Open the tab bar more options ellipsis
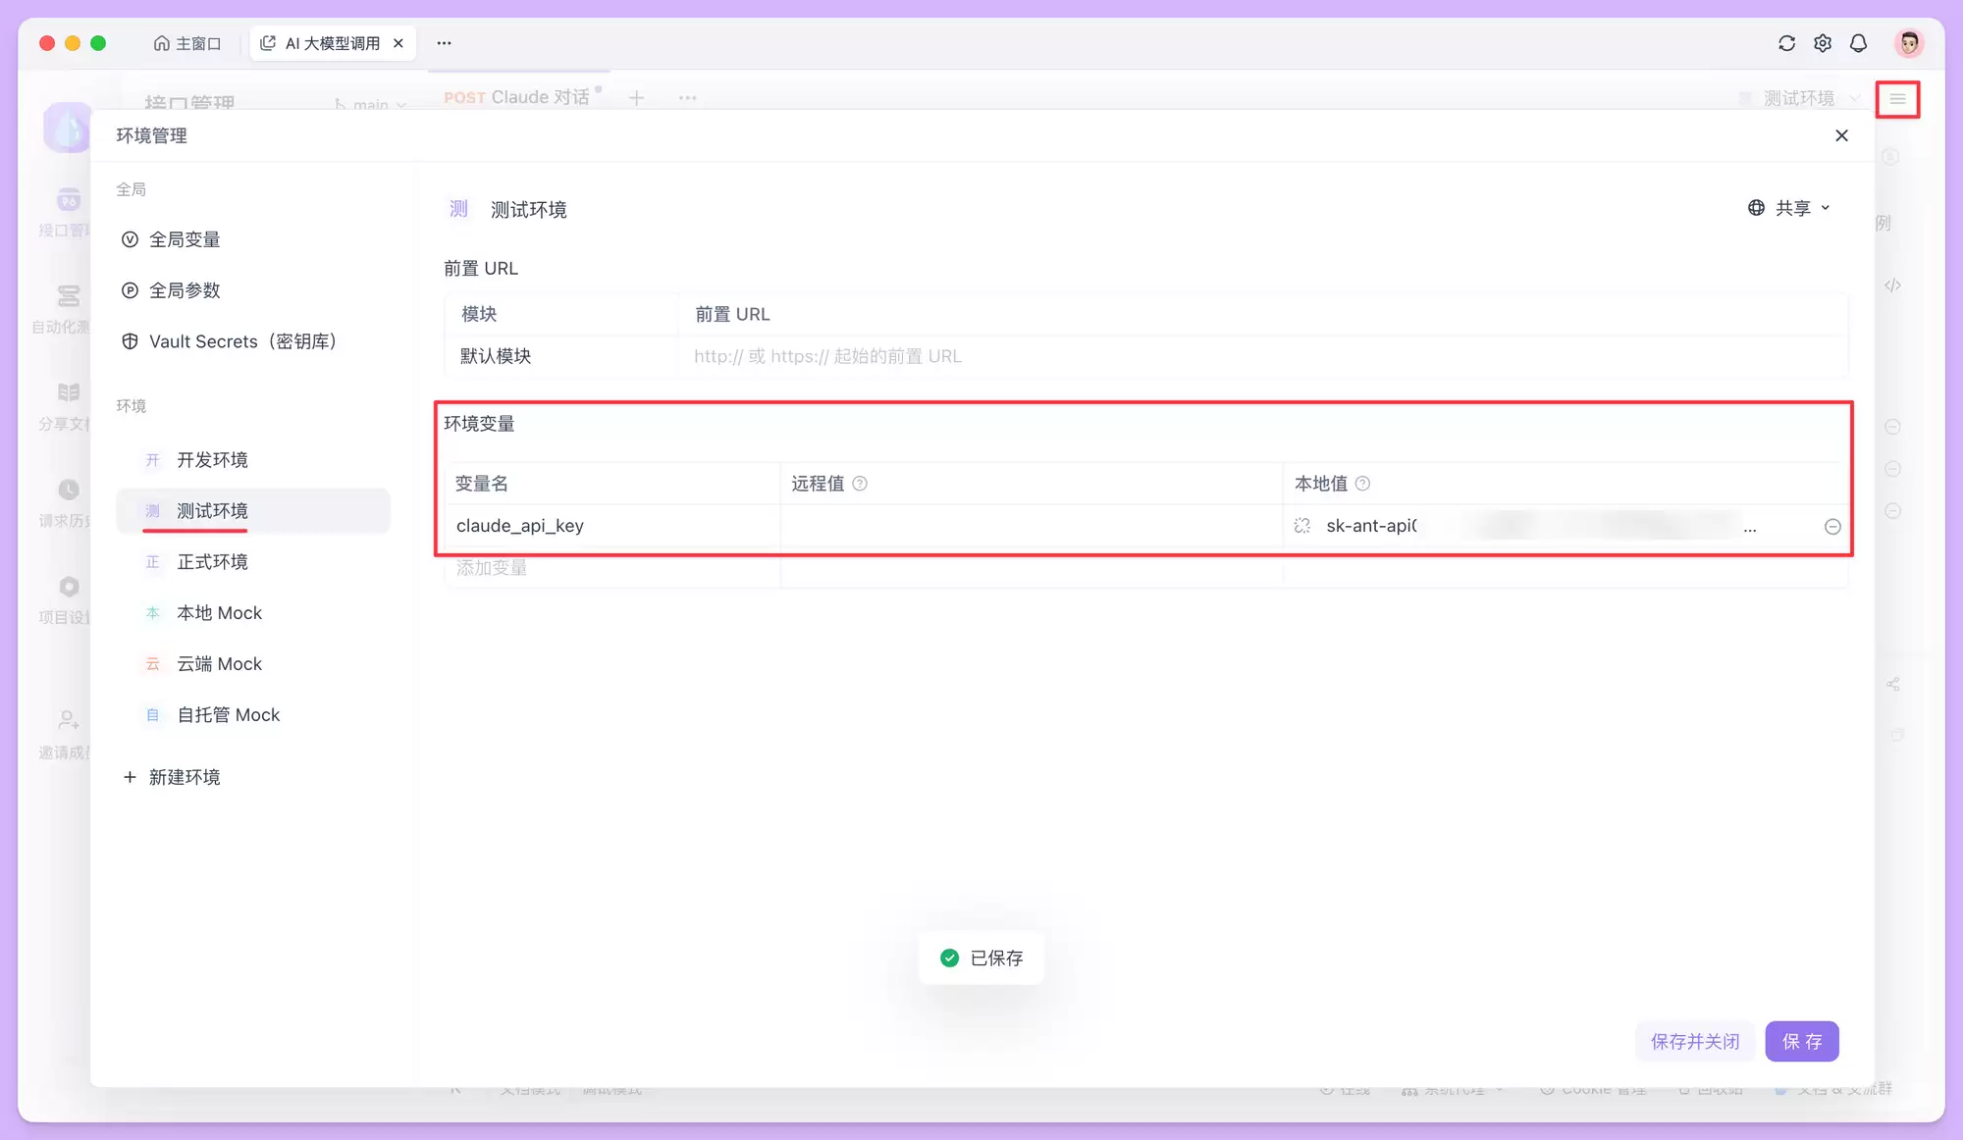This screenshot has width=1963, height=1140. point(445,43)
